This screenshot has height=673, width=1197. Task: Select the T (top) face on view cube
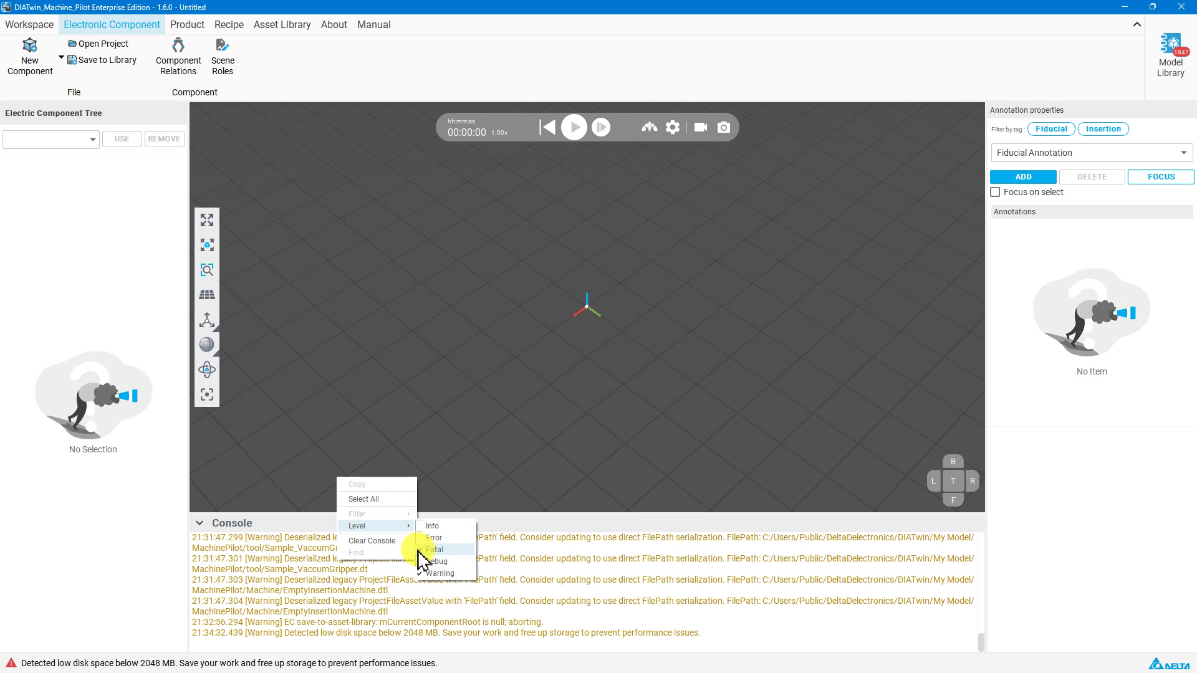953,481
